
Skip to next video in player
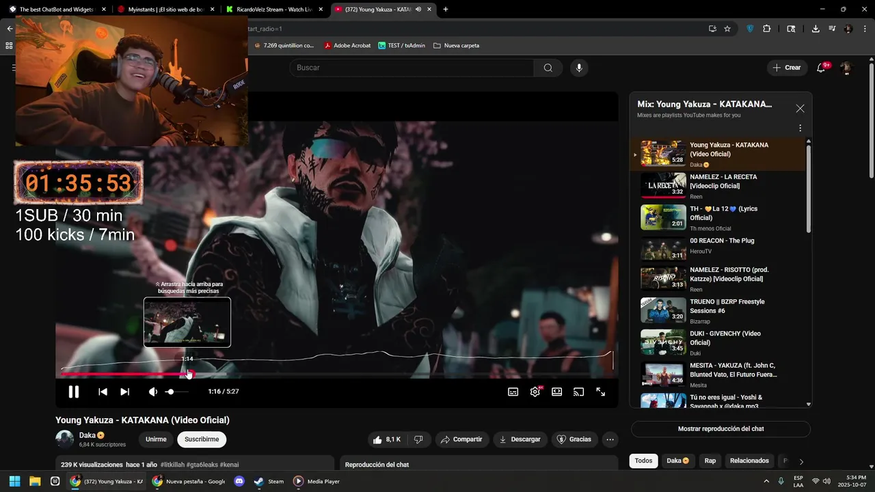124,392
